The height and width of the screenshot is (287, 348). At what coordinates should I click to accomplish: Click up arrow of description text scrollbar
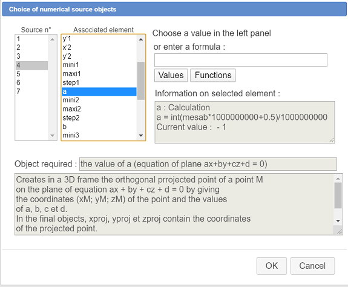pos(338,179)
